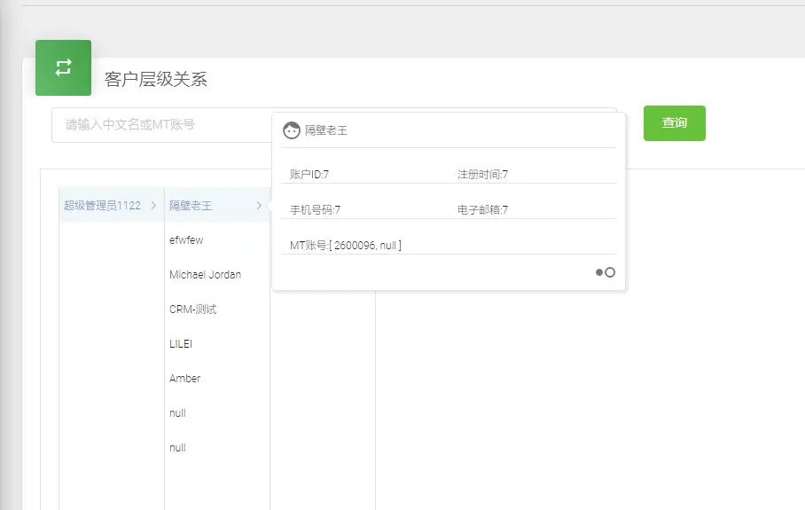Select the last null entry in list

177,447
